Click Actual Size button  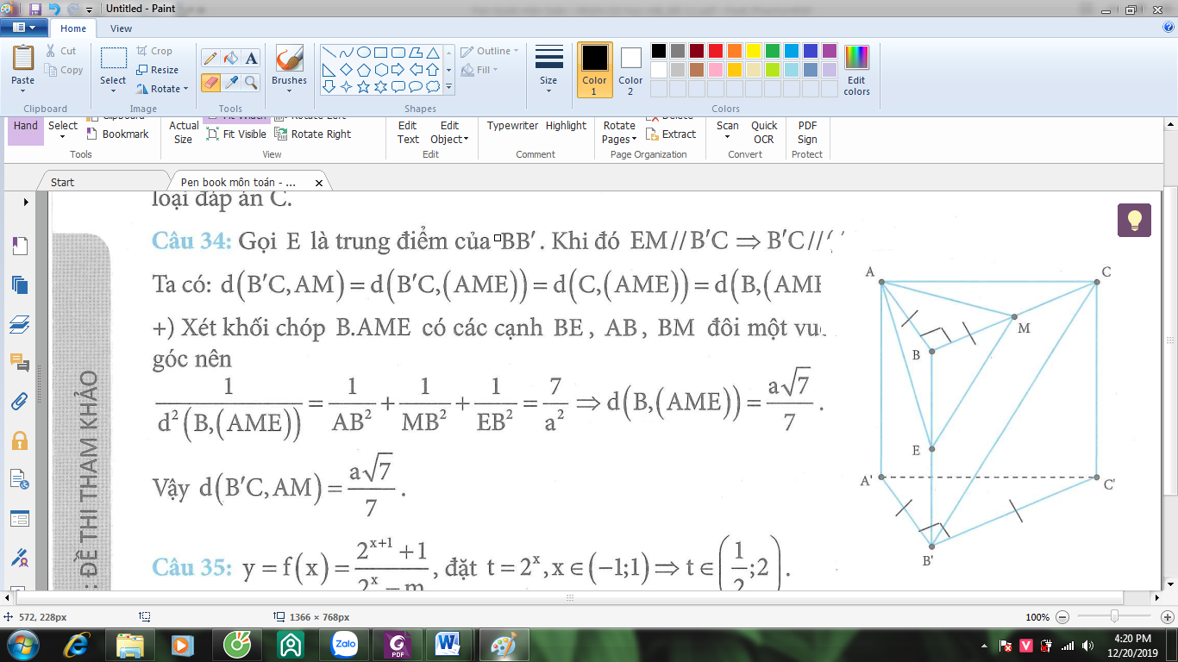click(184, 133)
